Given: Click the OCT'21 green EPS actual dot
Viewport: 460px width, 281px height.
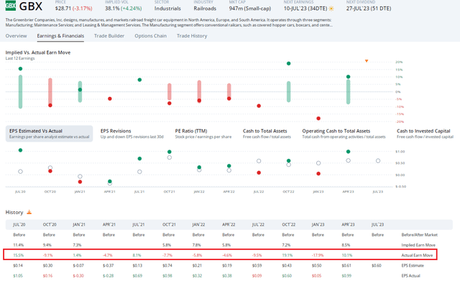Looking at the screenshot, I should coord(170,152).
